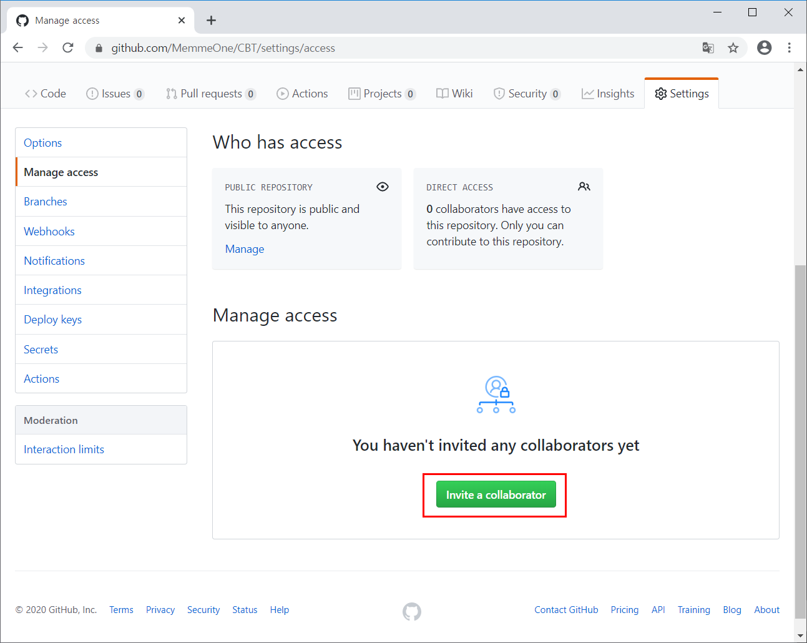807x643 pixels.
Task: Open Status link in footer
Action: pyautogui.click(x=245, y=610)
